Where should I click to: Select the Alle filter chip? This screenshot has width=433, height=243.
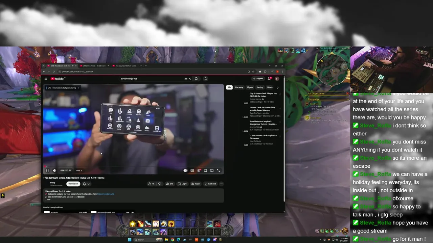tap(229, 87)
